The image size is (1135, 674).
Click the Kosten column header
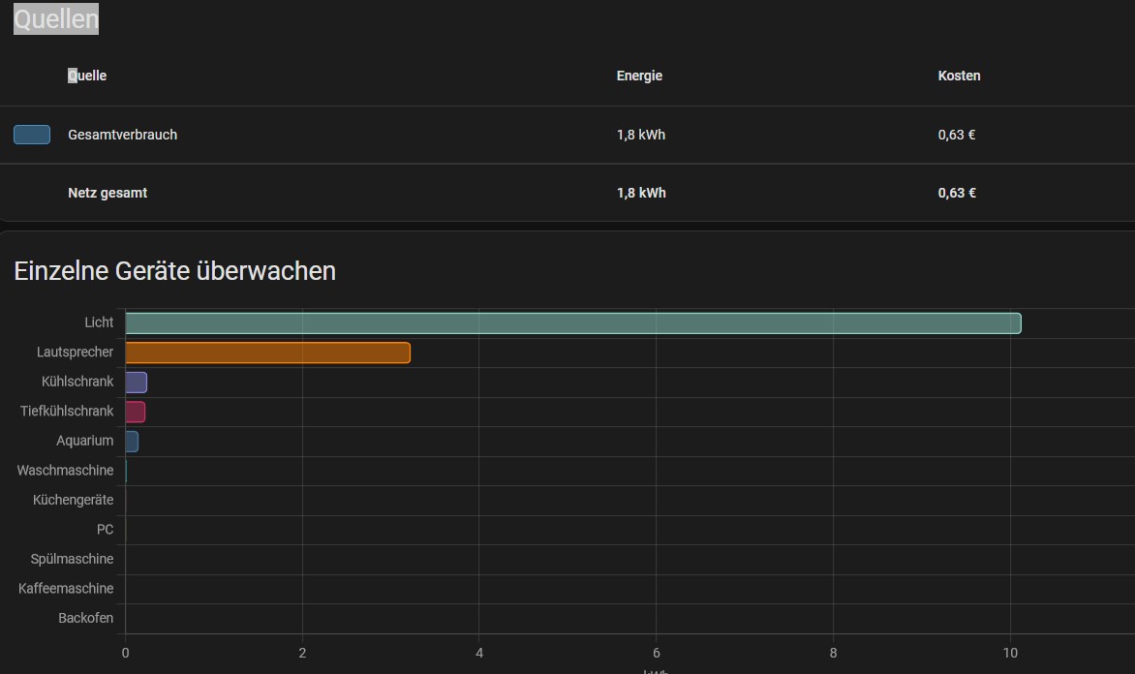click(x=959, y=76)
